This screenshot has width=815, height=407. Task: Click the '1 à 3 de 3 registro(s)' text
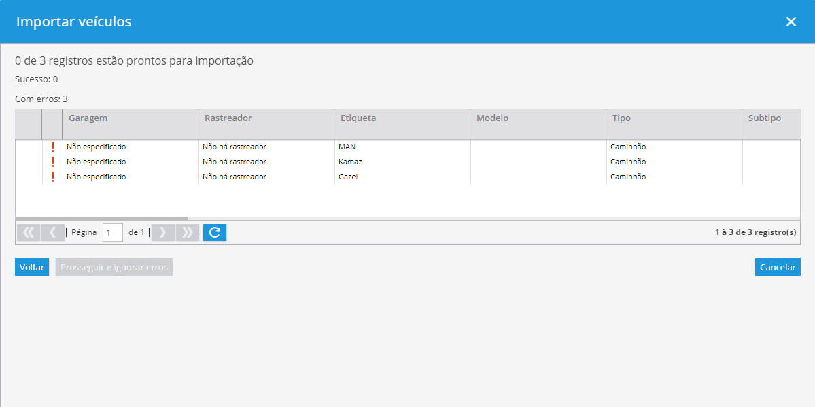pos(755,232)
